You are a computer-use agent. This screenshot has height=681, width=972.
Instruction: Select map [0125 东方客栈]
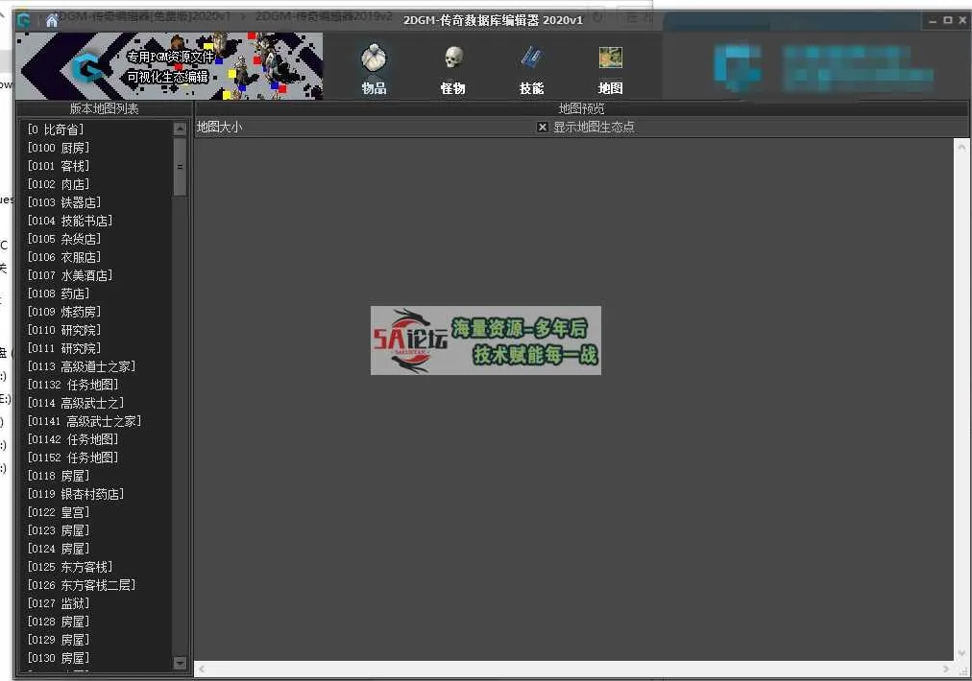point(70,567)
